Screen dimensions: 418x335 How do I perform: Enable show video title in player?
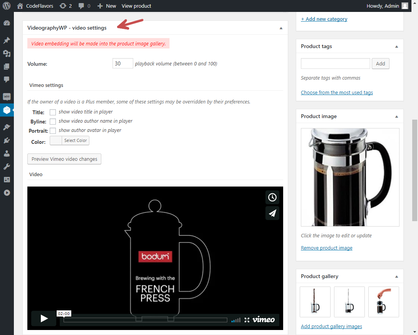tap(53, 112)
